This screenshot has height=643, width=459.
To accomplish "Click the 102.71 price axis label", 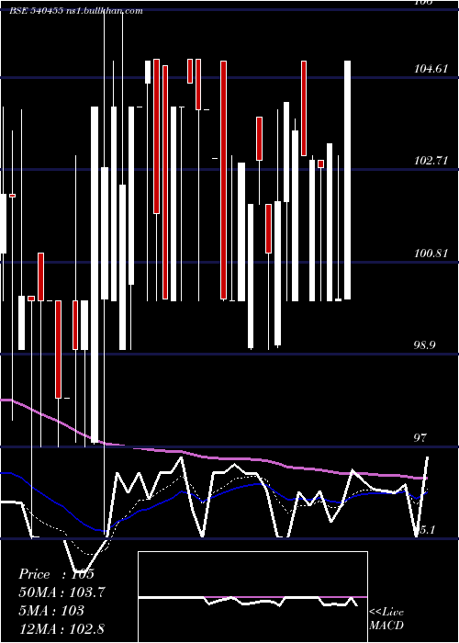I will (431, 161).
